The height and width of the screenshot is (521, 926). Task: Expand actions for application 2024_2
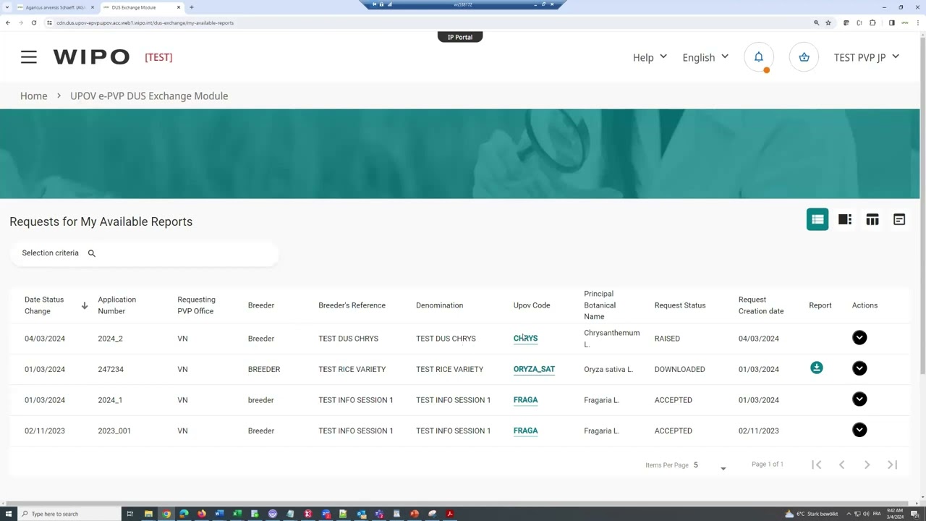tap(859, 338)
